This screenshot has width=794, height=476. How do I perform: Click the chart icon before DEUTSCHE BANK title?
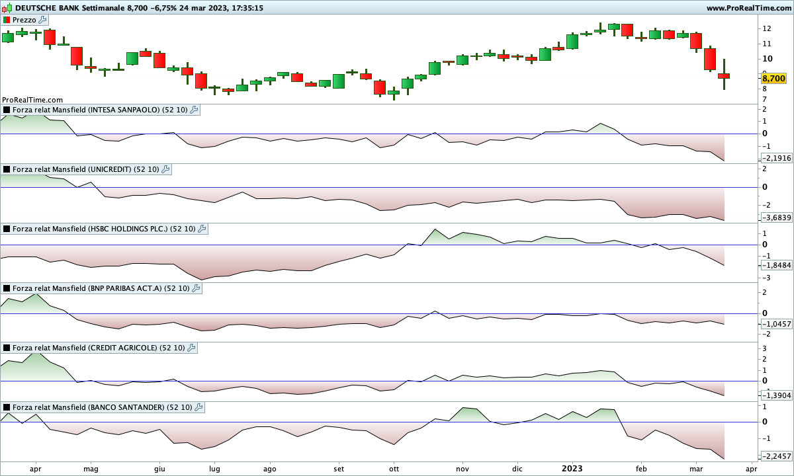tap(7, 8)
